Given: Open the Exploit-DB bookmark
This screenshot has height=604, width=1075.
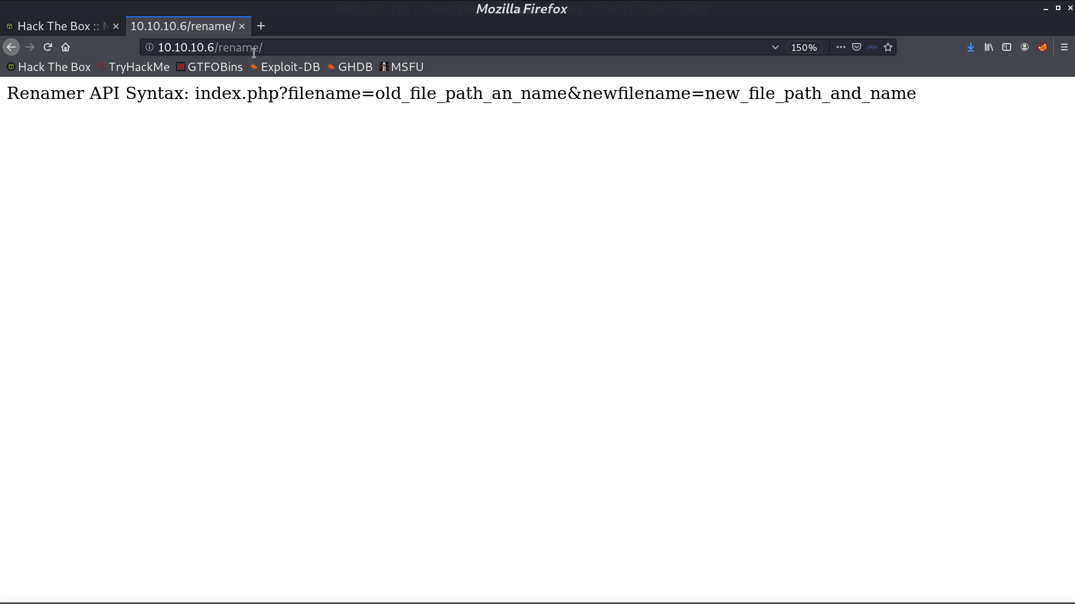Looking at the screenshot, I should tap(285, 67).
